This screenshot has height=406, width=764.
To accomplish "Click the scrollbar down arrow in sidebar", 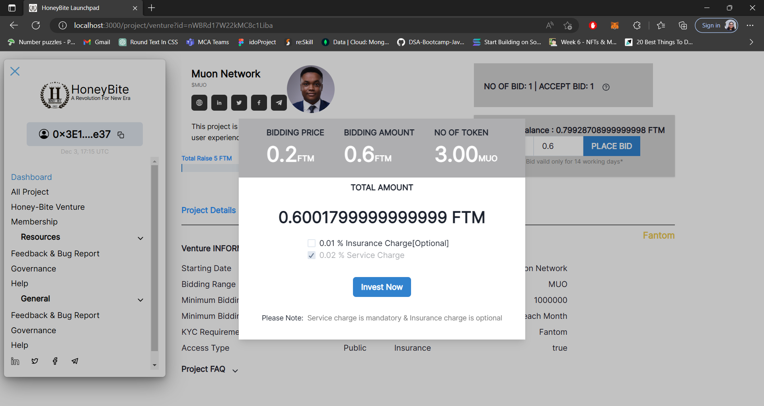I will coord(154,365).
